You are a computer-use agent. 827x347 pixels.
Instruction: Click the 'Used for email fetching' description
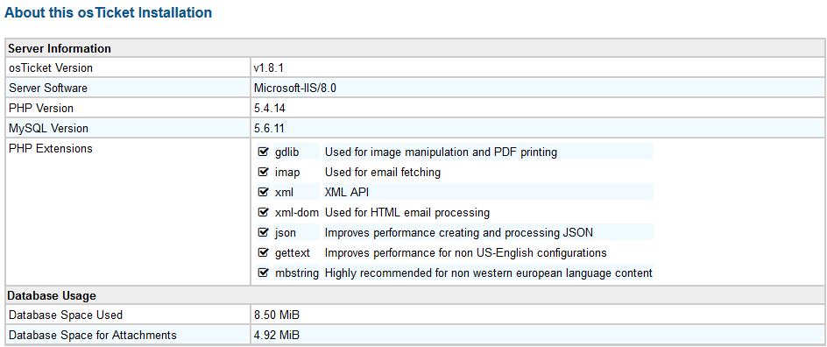[x=382, y=173]
